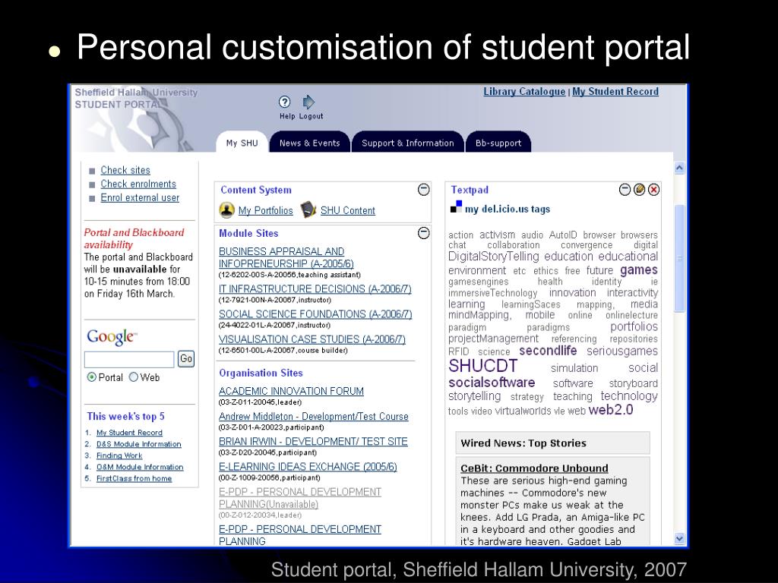The image size is (778, 583).
Task: Open O&M Module Information link
Action: 140,467
